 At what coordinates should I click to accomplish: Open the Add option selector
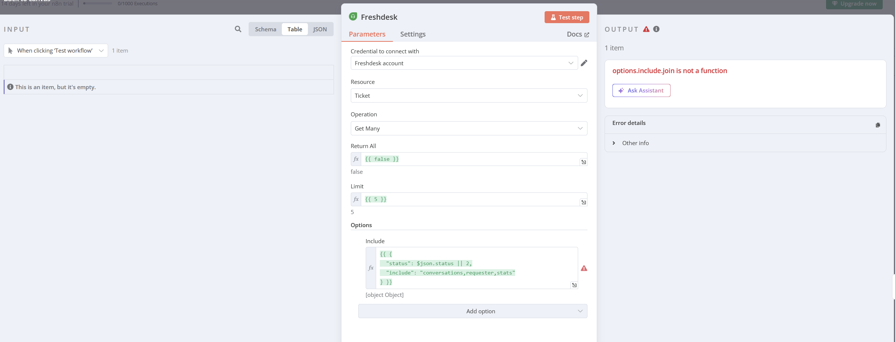(x=472, y=311)
